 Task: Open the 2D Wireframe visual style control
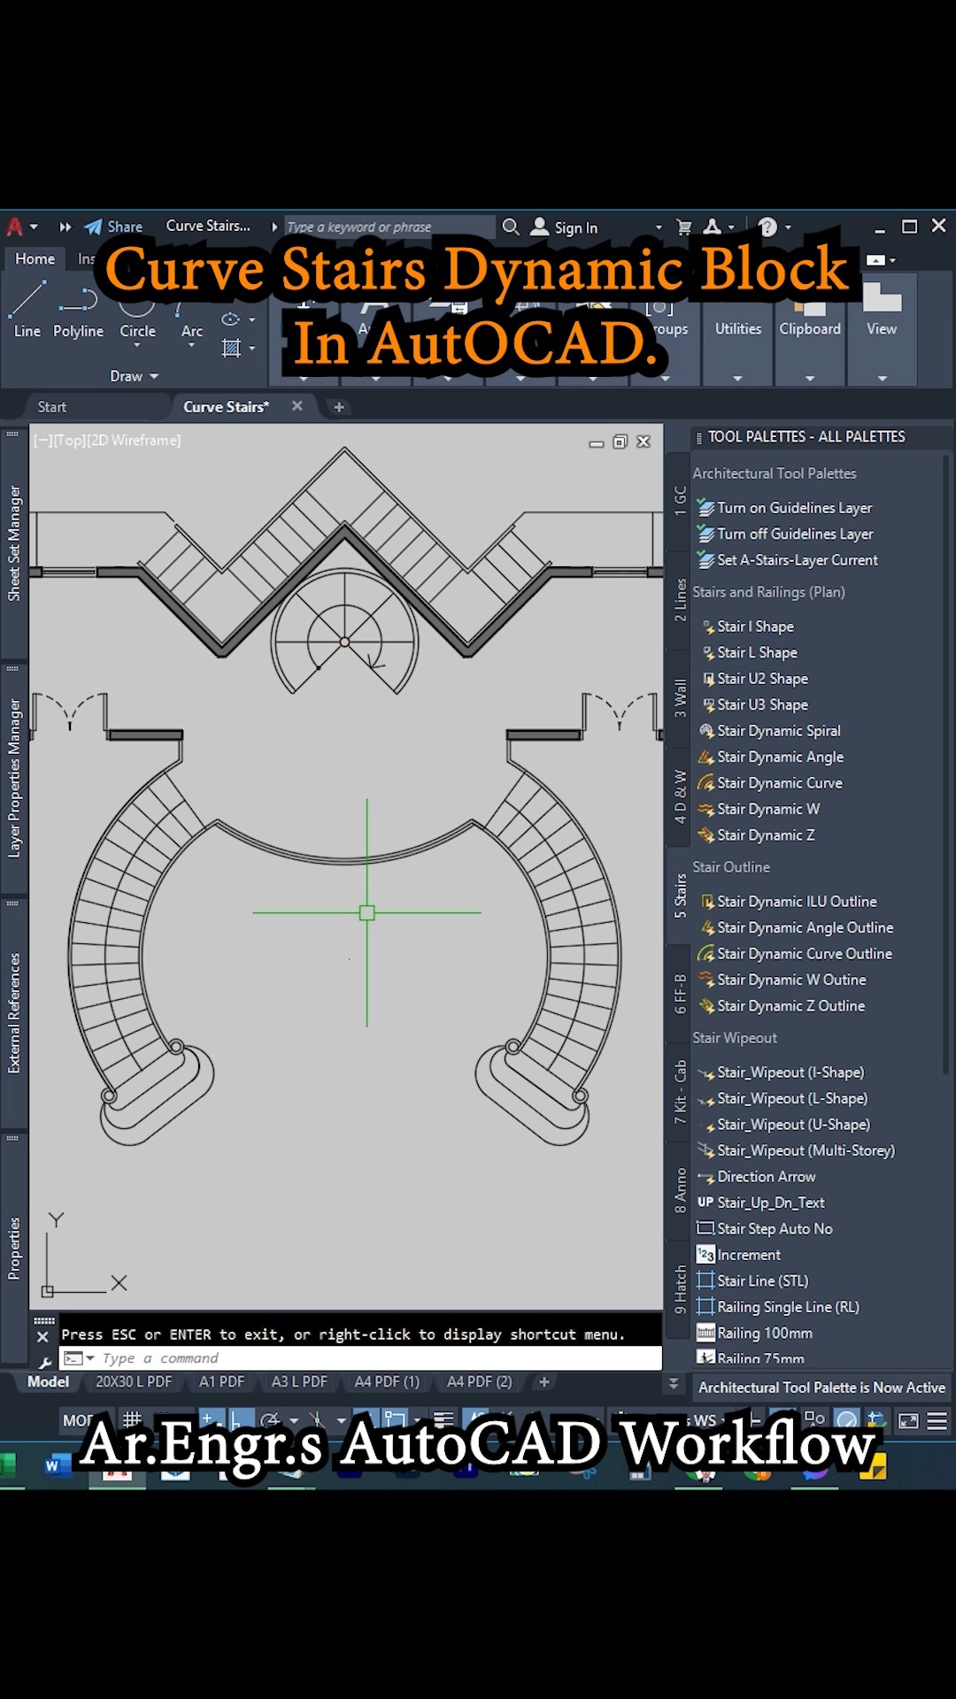click(x=135, y=440)
